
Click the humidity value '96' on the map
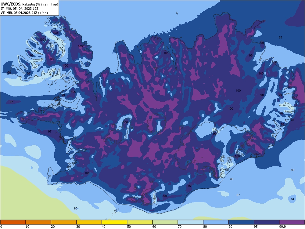(28, 73)
